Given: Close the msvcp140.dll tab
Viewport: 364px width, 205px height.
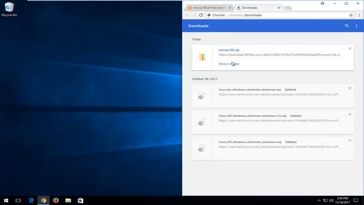Looking at the screenshot, I should (230, 7).
